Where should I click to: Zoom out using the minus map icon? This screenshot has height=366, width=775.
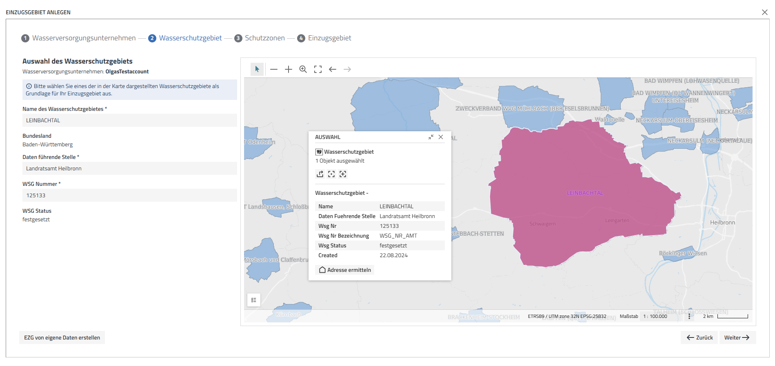[274, 69]
